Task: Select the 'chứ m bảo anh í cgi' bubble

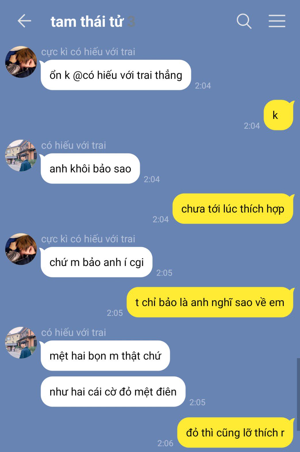Action: [x=97, y=262]
